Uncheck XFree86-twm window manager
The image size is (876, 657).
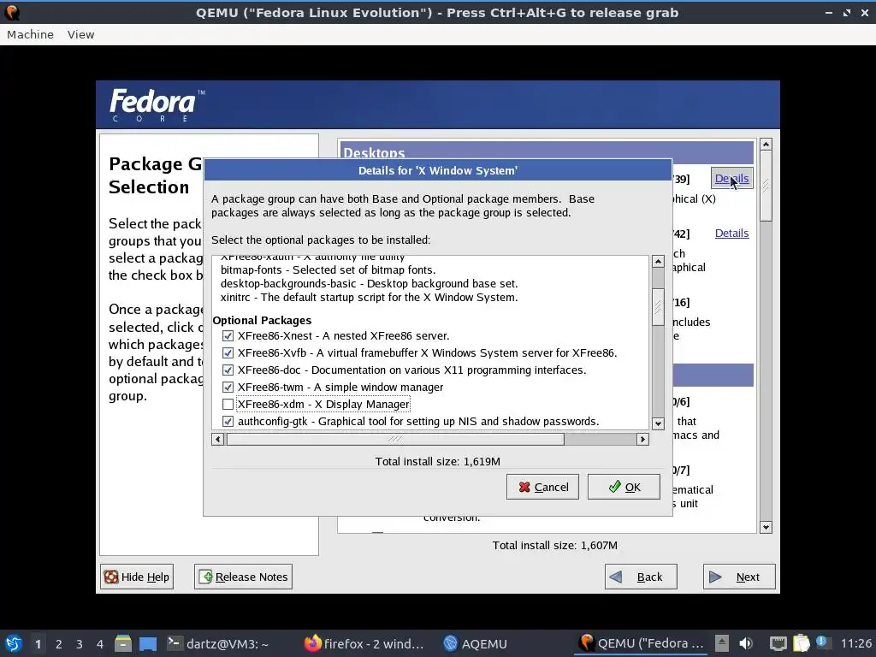(228, 388)
